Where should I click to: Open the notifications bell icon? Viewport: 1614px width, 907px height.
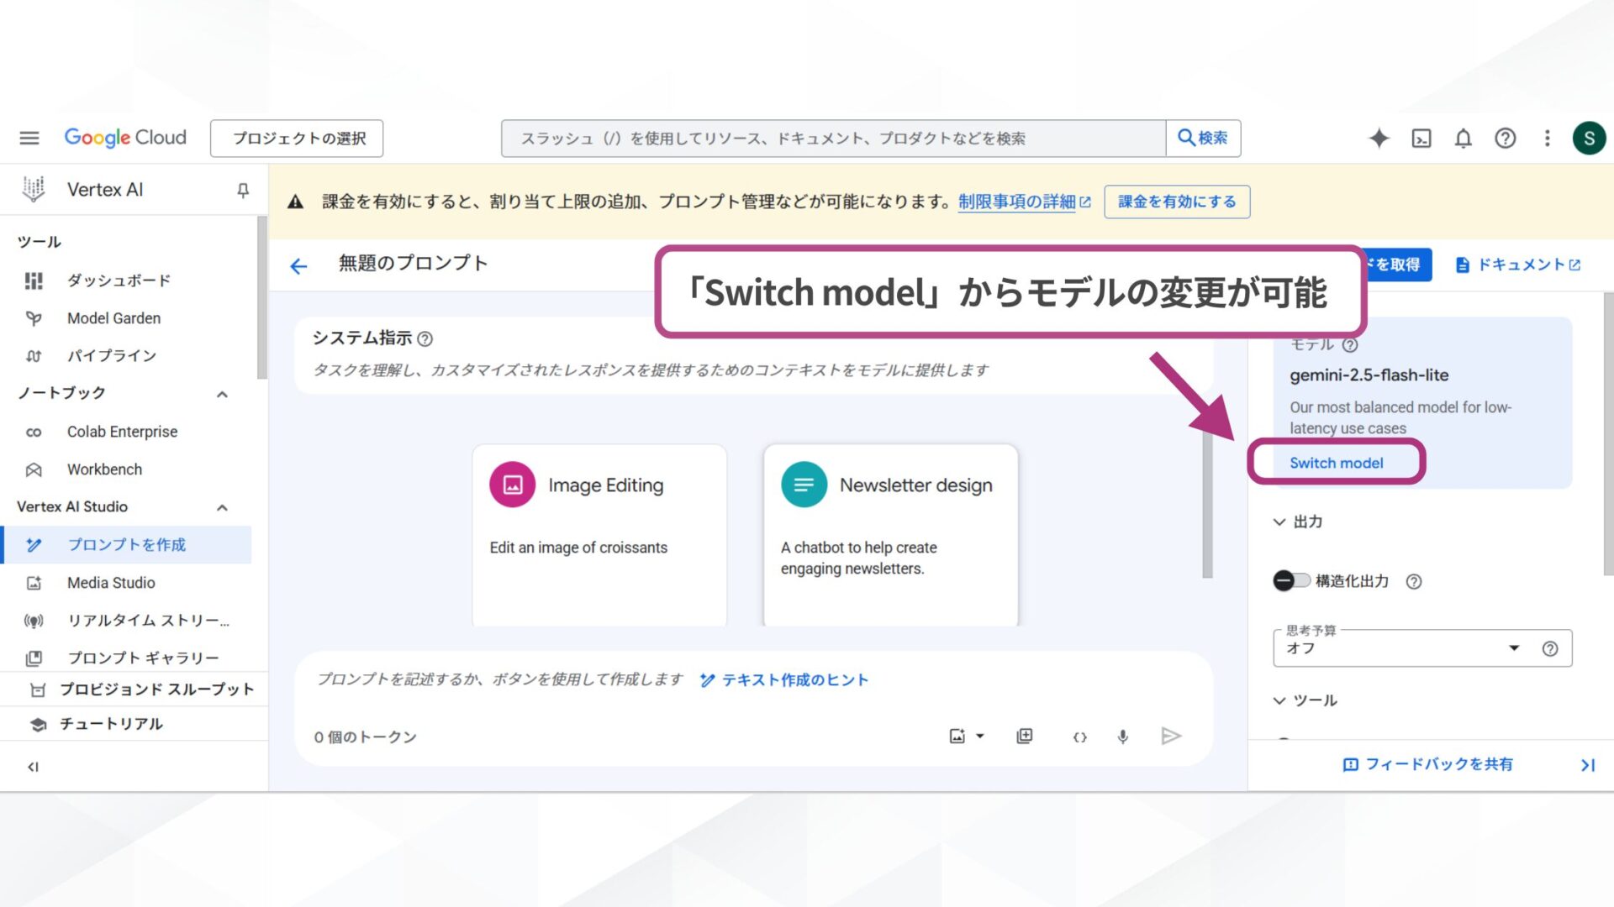1463,138
